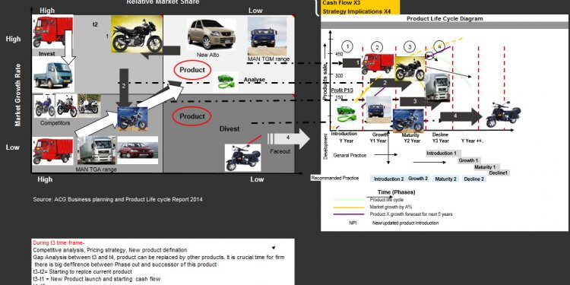
Task: Select the red auto-rickshaw beside the MAN TGA truck
Action: (x=53, y=150)
